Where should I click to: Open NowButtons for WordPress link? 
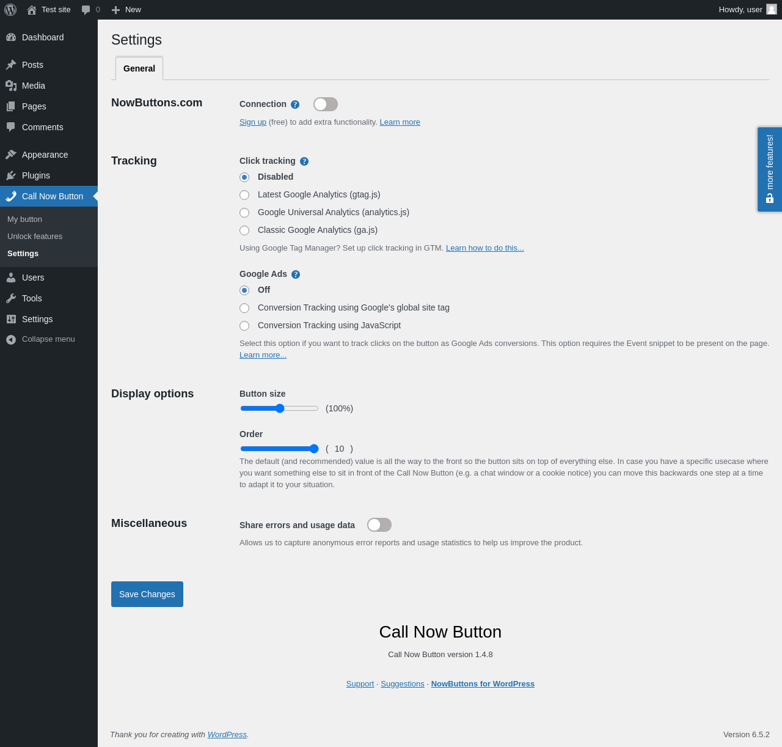click(483, 684)
